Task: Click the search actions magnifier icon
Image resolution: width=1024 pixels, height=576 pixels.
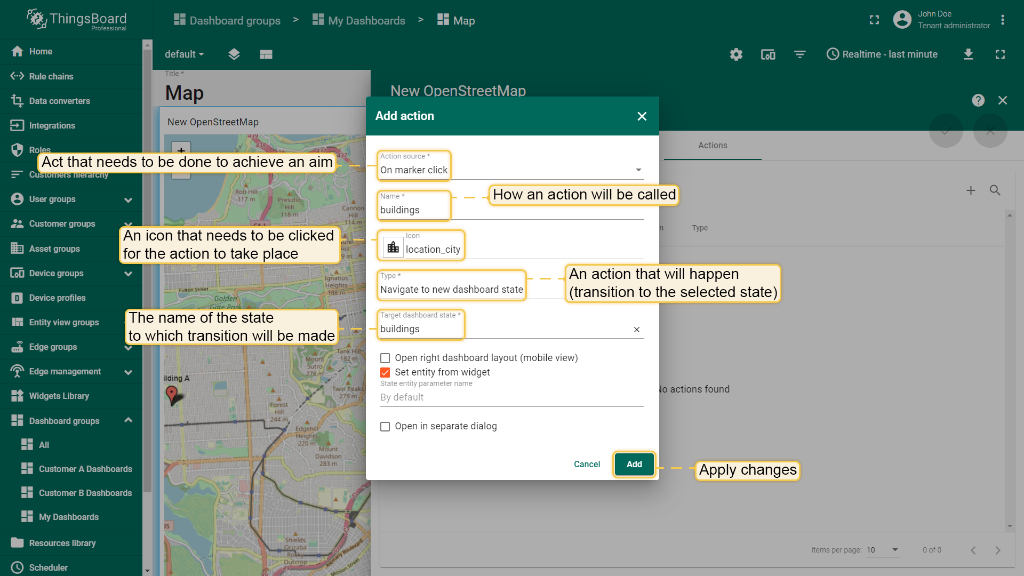Action: click(995, 190)
